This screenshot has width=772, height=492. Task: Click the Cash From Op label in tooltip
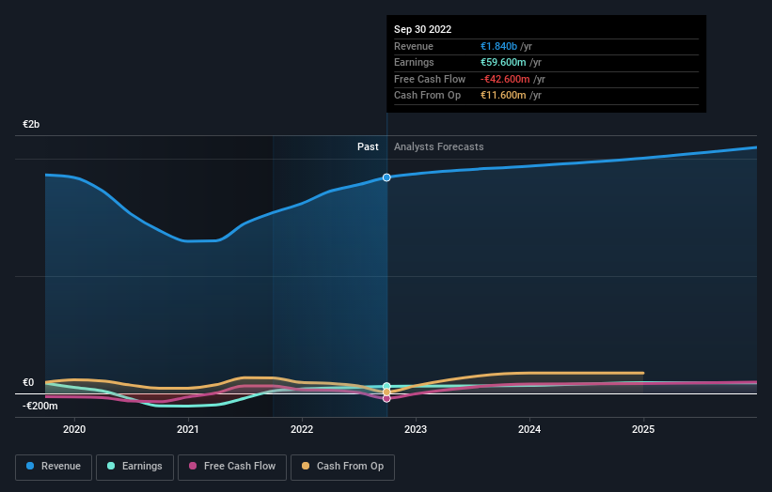tap(427, 96)
